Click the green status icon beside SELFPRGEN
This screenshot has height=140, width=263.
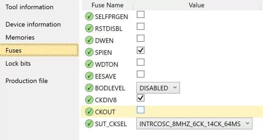(x=89, y=16)
